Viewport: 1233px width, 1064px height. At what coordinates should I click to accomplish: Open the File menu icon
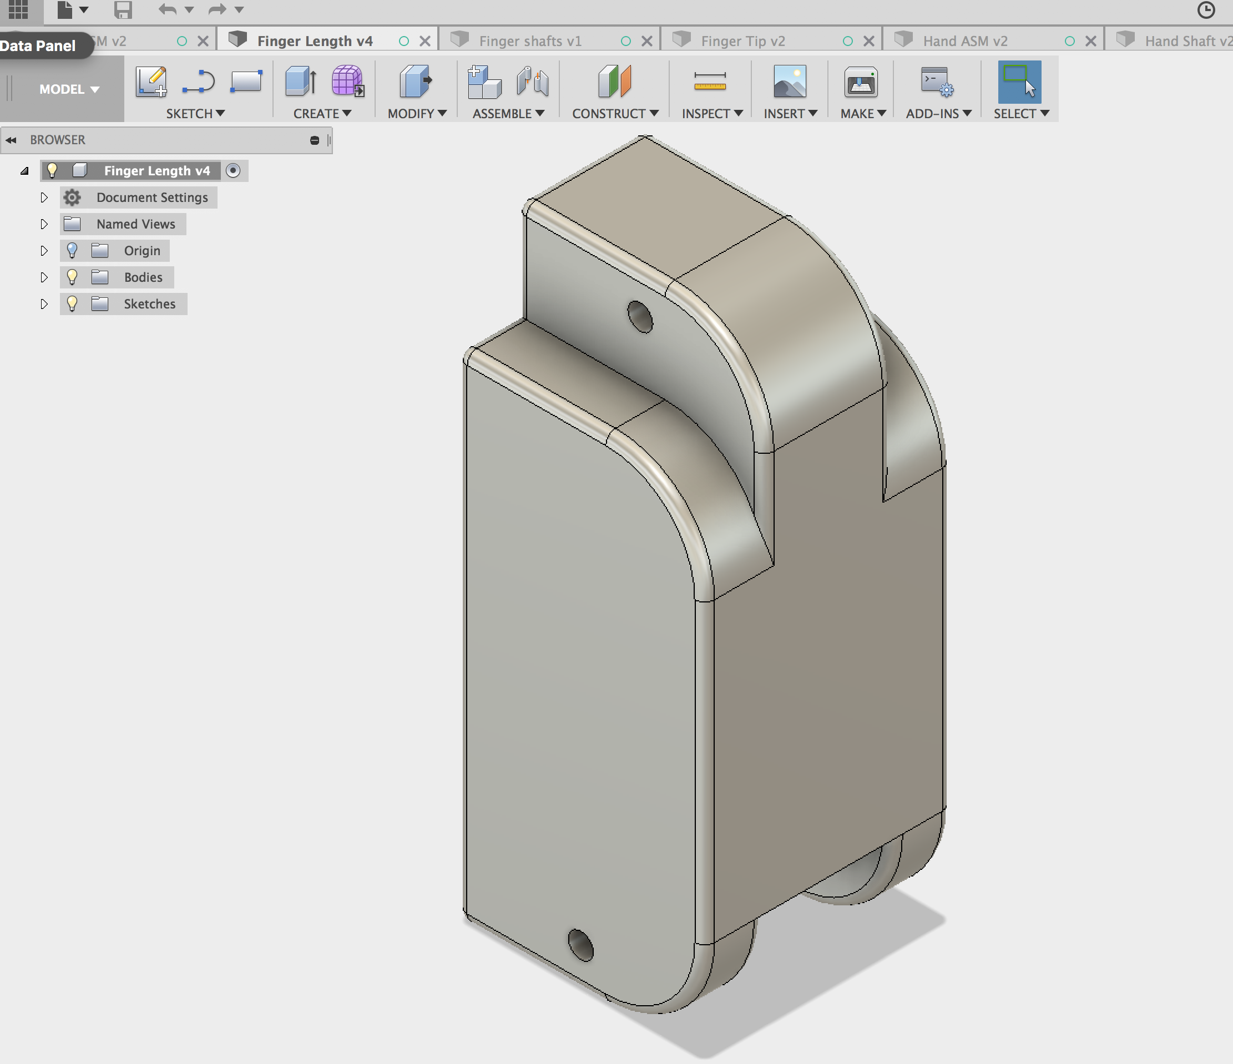(64, 9)
